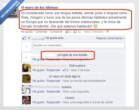Click inside 'Escribe un comentario' field
The width and height of the screenshot is (139, 110).
click(78, 45)
